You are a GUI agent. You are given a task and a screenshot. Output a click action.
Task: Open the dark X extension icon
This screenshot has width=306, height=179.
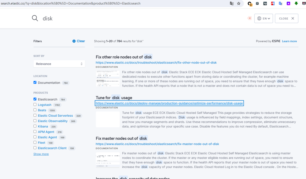tap(257, 3)
